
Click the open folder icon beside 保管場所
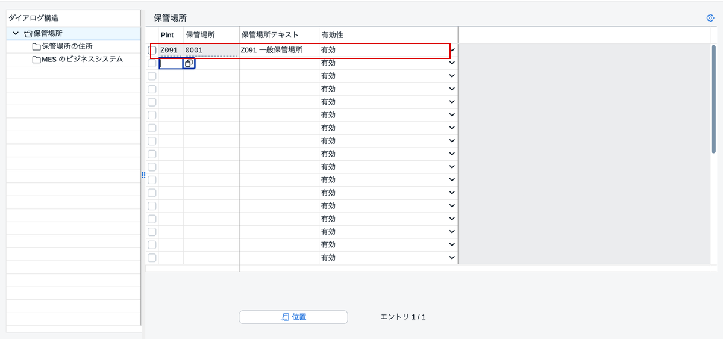28,34
